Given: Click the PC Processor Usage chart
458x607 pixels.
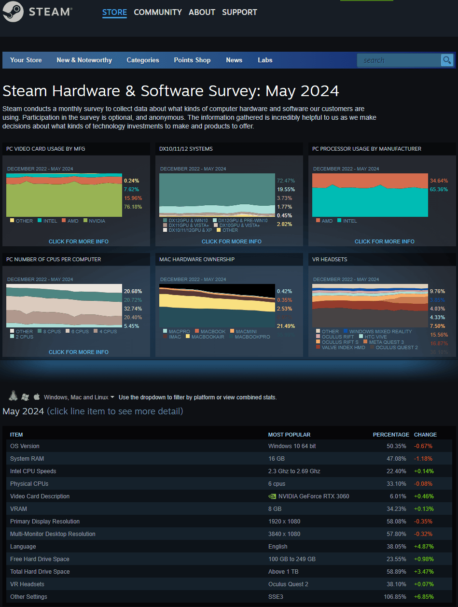Looking at the screenshot, I should (x=370, y=195).
